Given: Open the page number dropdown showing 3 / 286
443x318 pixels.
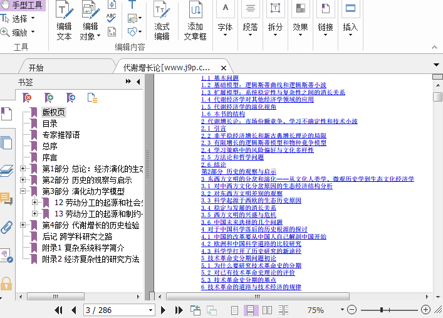Looking at the screenshot, I should point(151,310).
